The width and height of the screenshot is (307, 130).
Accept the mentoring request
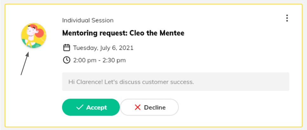(x=91, y=107)
